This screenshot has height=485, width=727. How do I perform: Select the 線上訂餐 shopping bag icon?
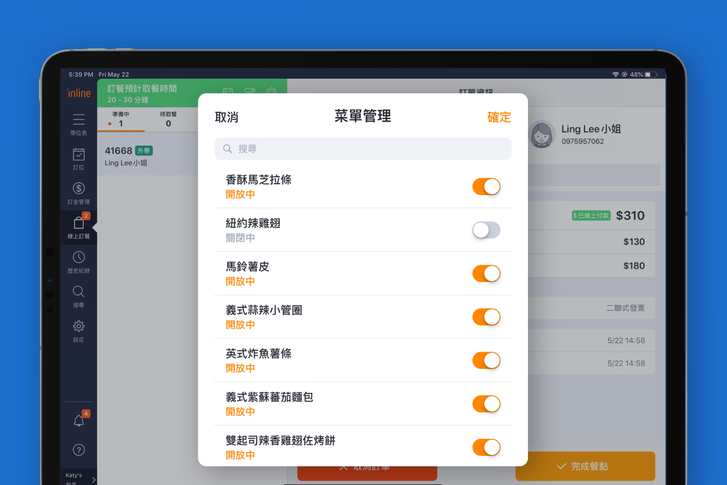coord(78,223)
